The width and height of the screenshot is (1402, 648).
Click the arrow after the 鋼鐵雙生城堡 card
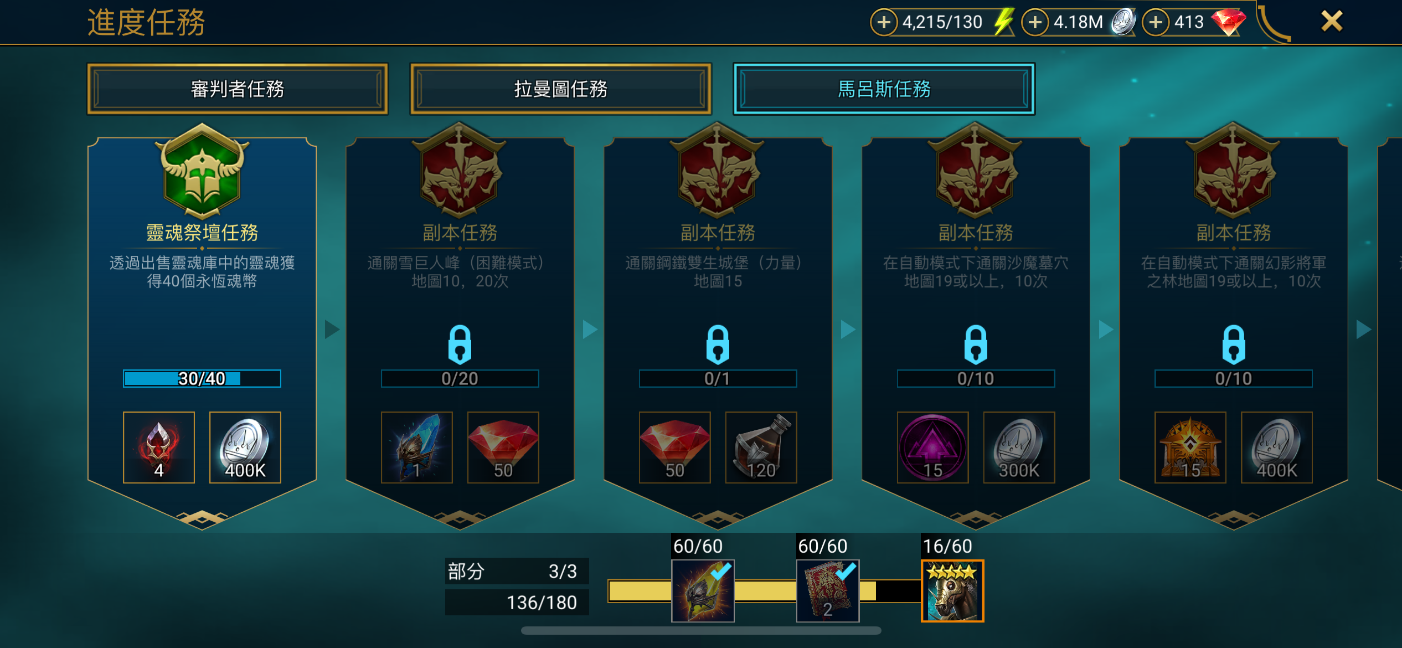[x=848, y=330]
